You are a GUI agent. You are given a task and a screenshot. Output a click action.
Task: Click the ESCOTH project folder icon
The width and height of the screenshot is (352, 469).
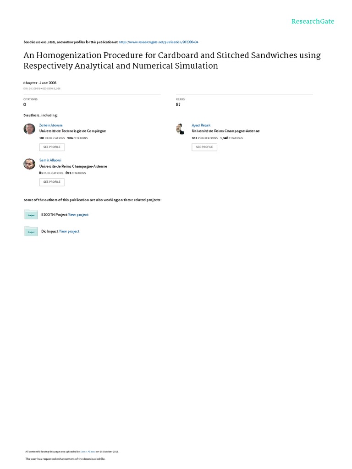pos(31,214)
